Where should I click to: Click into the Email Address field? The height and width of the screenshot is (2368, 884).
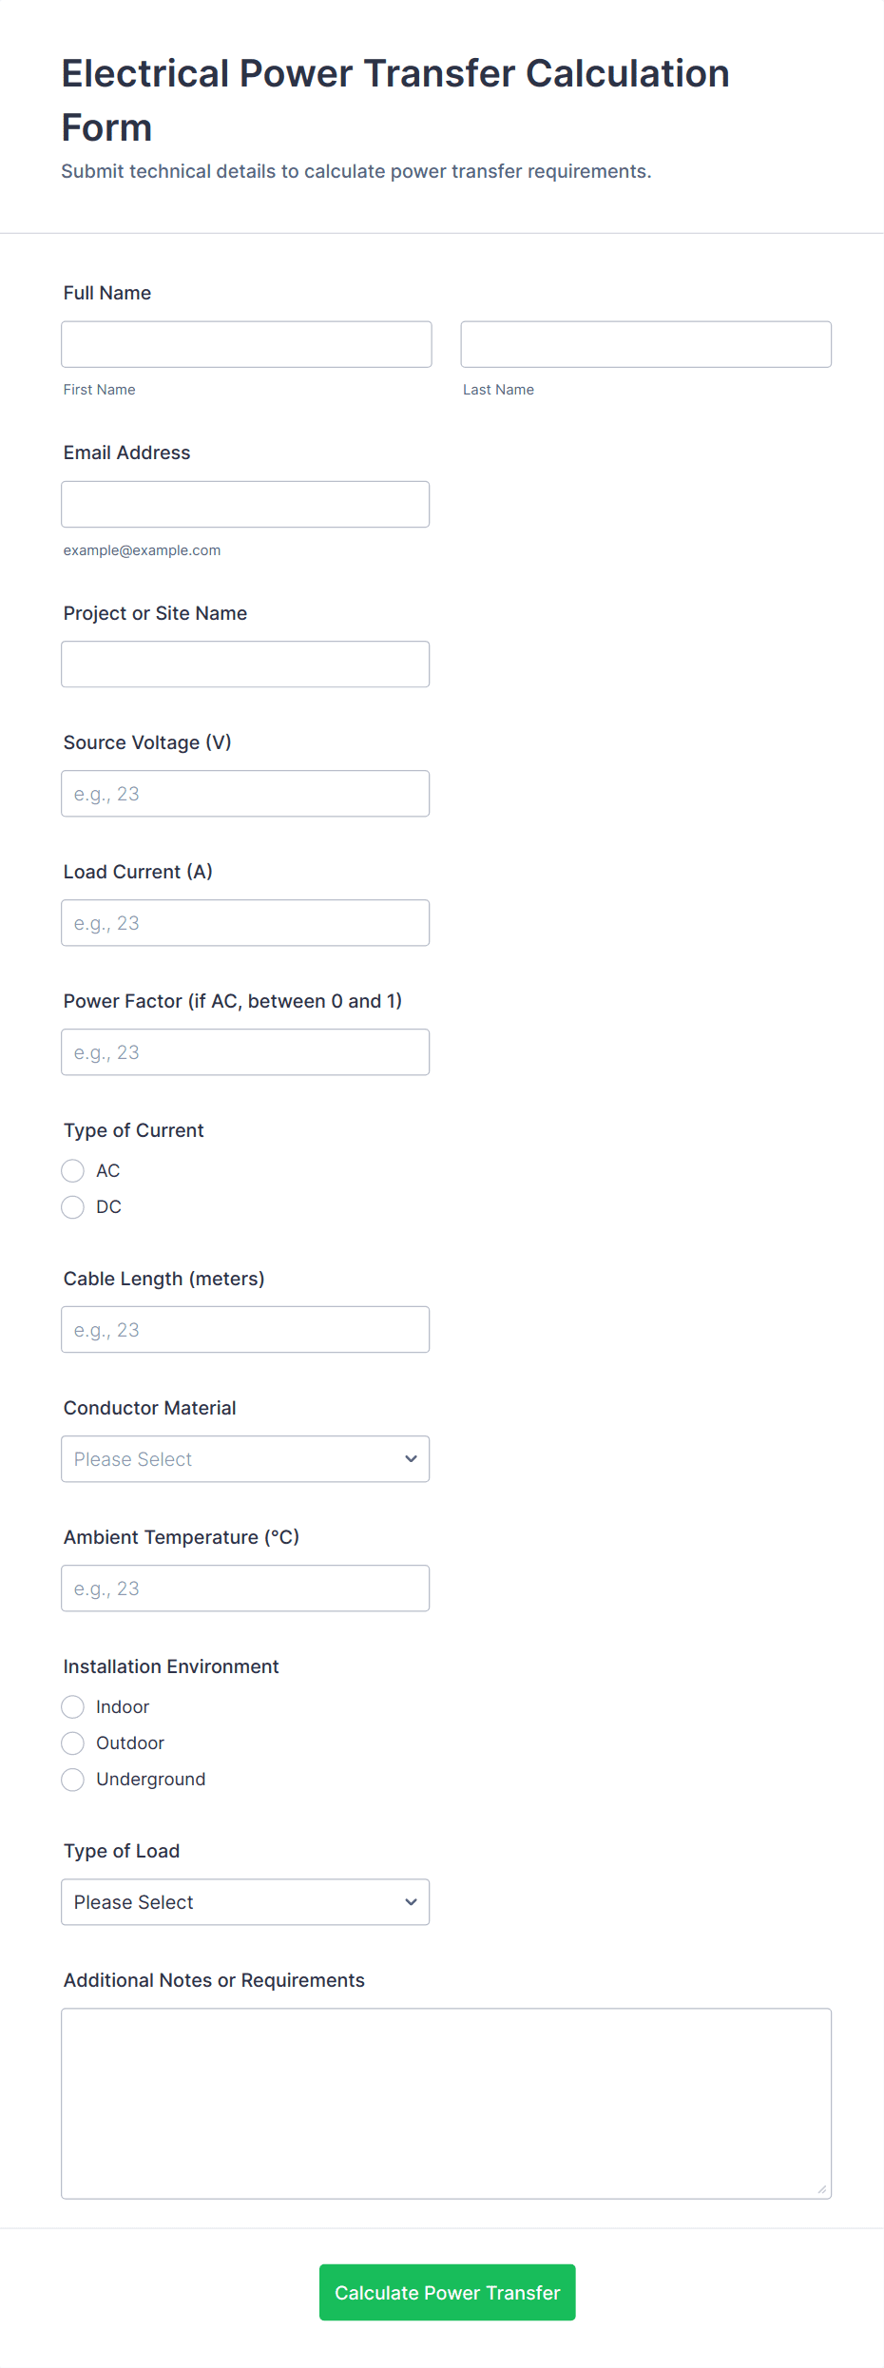coord(245,504)
